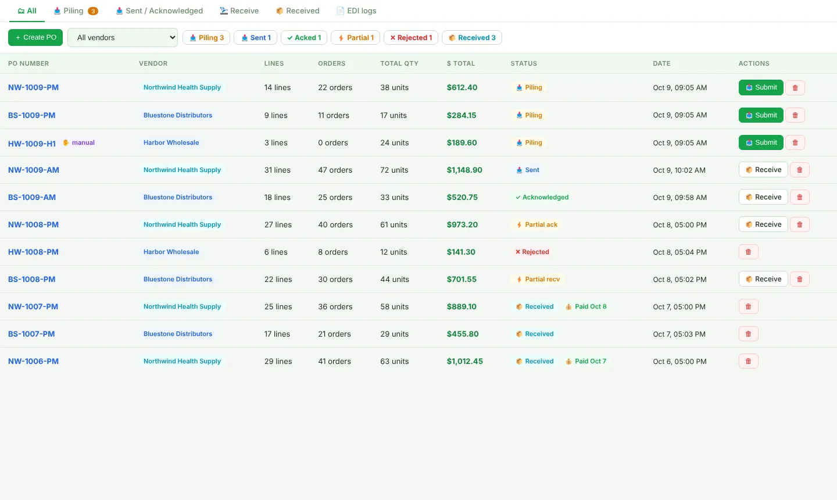Open PO link NW-1009-PM

click(34, 88)
